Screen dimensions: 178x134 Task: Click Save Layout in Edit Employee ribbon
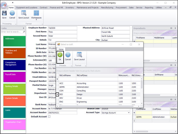pos(24,14)
